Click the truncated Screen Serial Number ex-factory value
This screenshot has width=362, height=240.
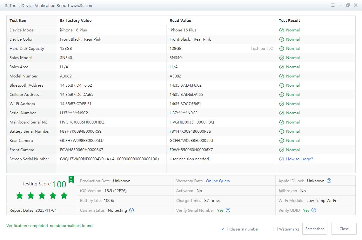point(111,159)
